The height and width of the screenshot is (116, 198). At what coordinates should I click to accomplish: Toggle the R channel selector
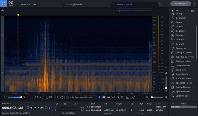pos(2,73)
